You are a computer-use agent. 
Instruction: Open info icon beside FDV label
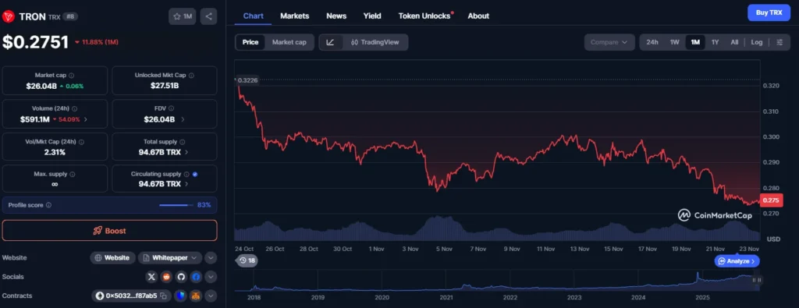(x=171, y=108)
